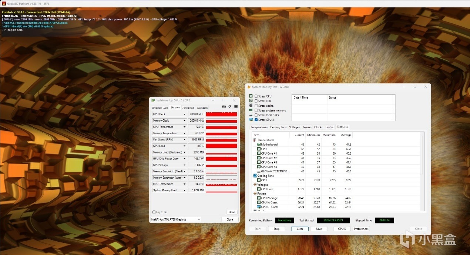The height and width of the screenshot is (255, 470).
Task: Switch to GPU-Z Advanced tab
Action: [188, 108]
